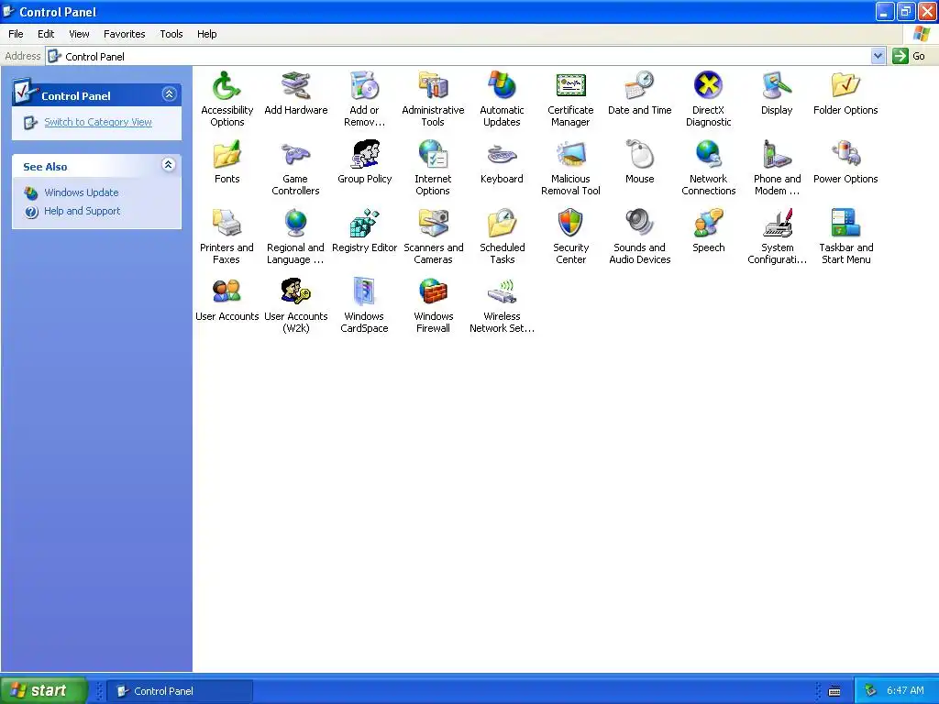Open Network Connections icon
Image resolution: width=939 pixels, height=704 pixels.
click(x=709, y=154)
